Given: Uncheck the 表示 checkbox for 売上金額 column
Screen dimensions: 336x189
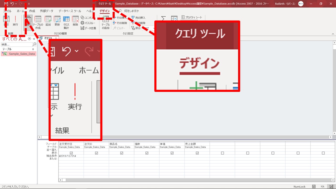Looking at the screenshot, I should tap(197, 153).
